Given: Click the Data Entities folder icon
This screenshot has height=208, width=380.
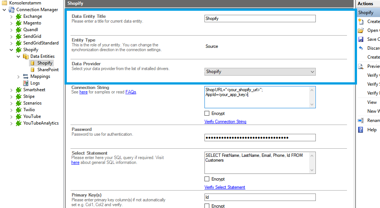Looking at the screenshot, I should [x=26, y=56].
